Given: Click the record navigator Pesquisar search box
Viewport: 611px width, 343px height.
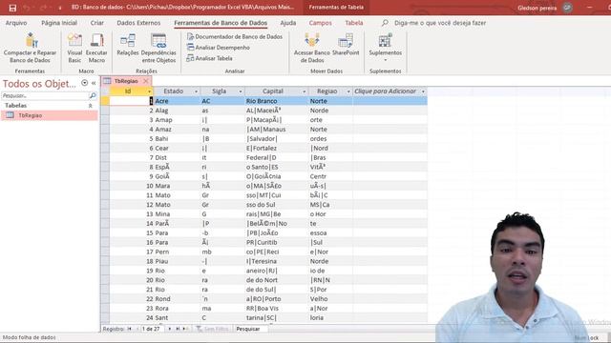Looking at the screenshot, I should click(251, 329).
